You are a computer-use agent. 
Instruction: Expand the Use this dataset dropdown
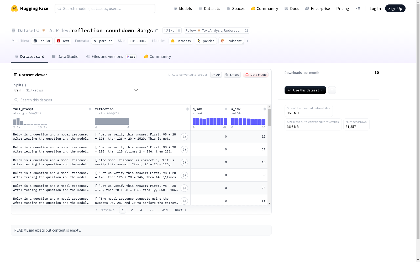pos(305,90)
